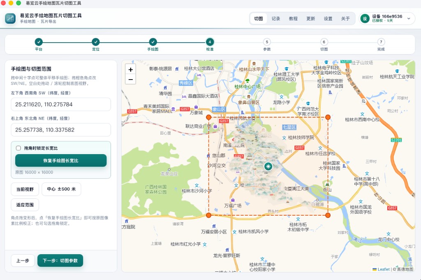Click the SW corner coordinate input field

pyautogui.click(x=61, y=105)
